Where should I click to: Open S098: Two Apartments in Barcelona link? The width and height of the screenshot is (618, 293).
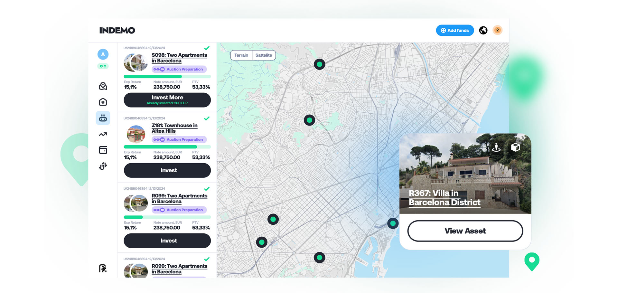click(179, 58)
